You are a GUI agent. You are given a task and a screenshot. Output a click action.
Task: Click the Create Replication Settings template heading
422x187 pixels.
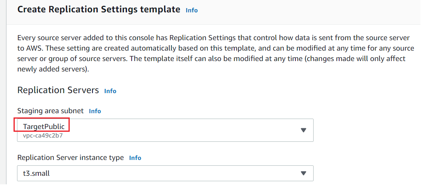click(x=99, y=10)
